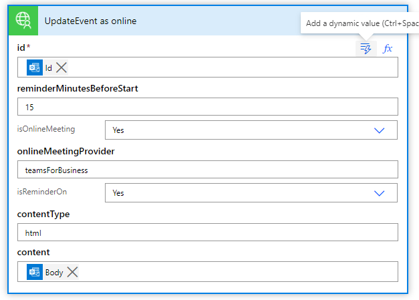Remove the Body dynamic token
The width and height of the screenshot is (419, 300).
coord(72,272)
